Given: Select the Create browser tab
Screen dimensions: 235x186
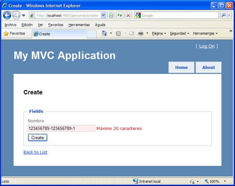Looking at the screenshot, I should pyautogui.click(x=59, y=34).
